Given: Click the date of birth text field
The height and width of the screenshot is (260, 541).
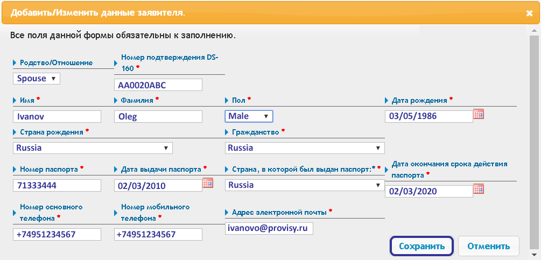Looking at the screenshot, I should 429,117.
